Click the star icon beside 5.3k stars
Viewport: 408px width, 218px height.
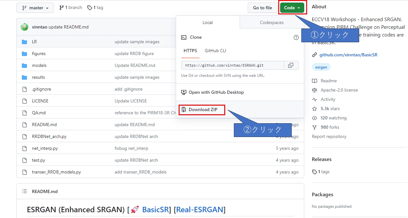click(x=315, y=109)
